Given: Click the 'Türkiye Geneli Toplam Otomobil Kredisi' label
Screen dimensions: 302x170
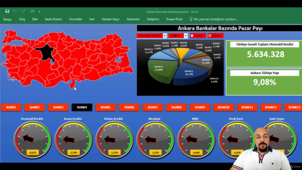Looking at the screenshot, I should [265, 44].
